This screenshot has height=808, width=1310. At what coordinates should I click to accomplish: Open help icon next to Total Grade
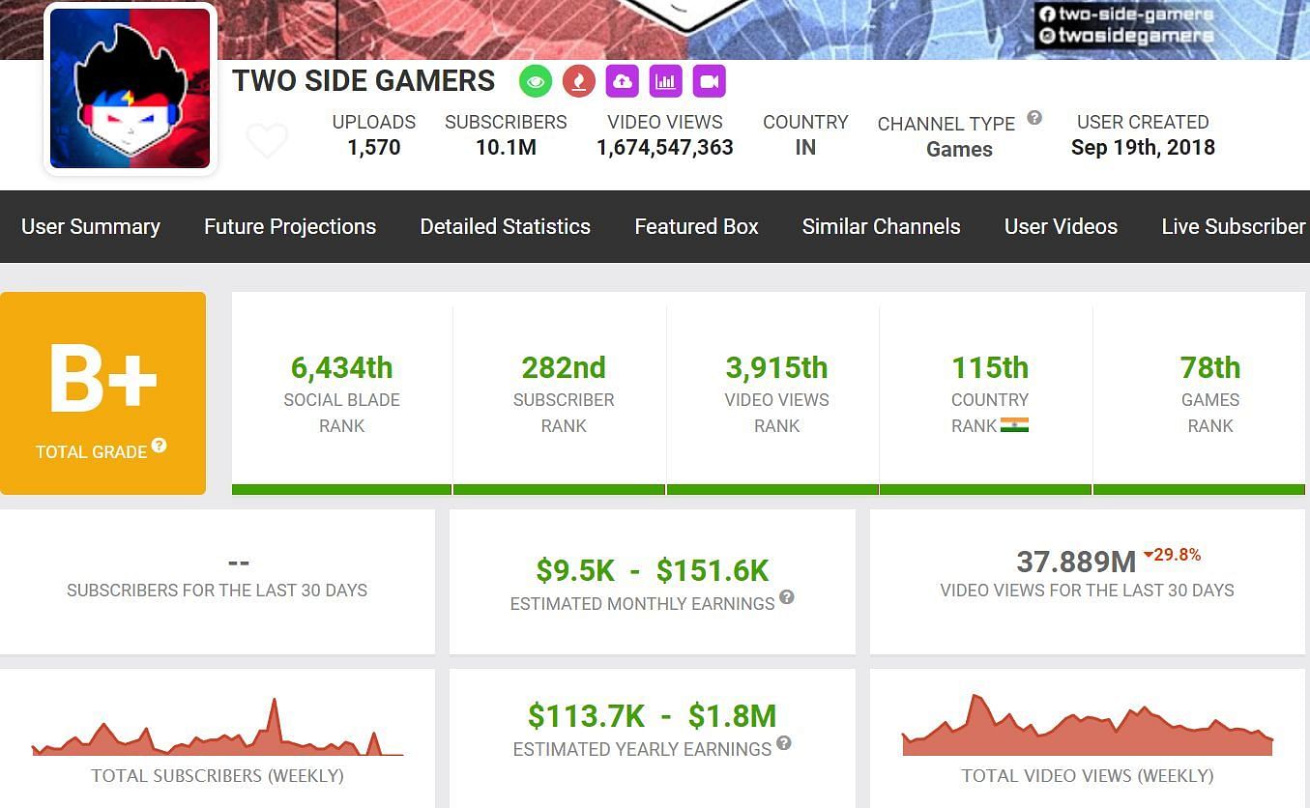[159, 446]
